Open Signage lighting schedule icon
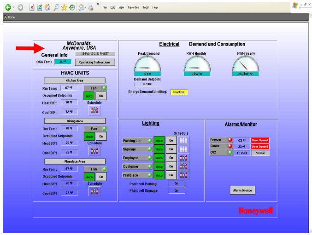This screenshot has height=235, width=312. click(x=183, y=149)
